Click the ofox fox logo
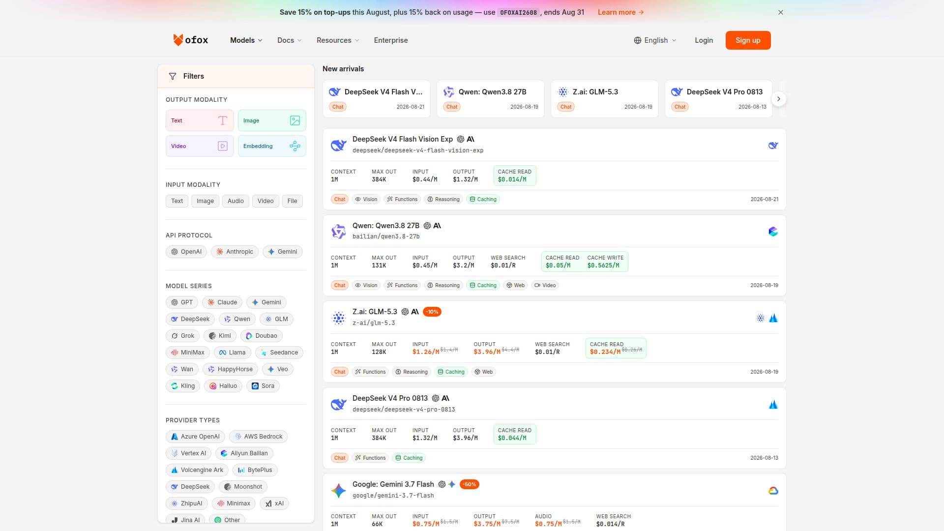Viewport: 944px width, 531px height. [x=178, y=40]
